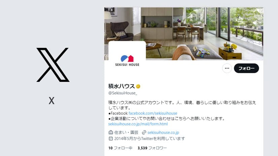
Task: Click the 積水ハウス display name
Action: point(121,86)
